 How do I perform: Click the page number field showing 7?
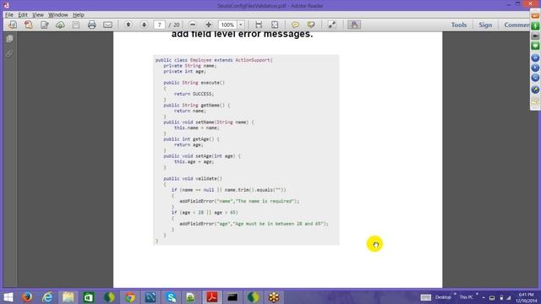(160, 24)
